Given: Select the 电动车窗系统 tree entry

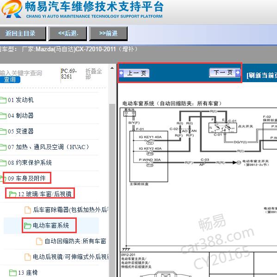Looking at the screenshot, I should [x=51, y=226].
